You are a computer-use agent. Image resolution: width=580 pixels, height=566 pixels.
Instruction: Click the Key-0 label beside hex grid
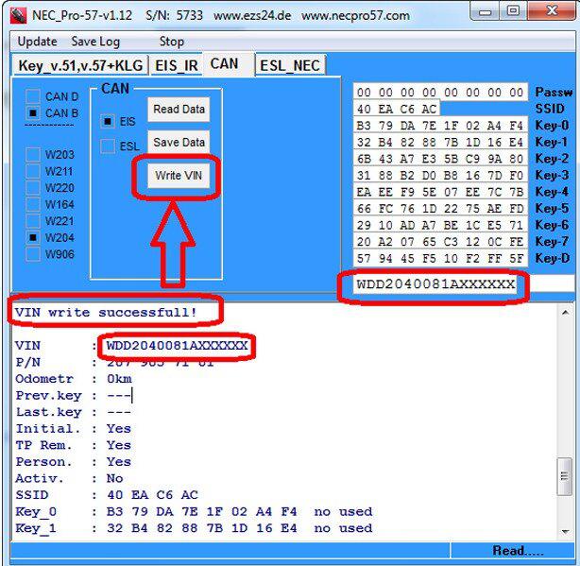click(x=552, y=126)
